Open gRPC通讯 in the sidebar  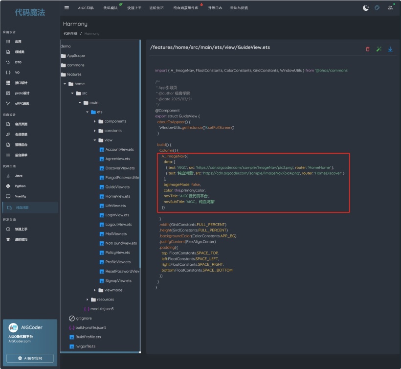coord(21,103)
